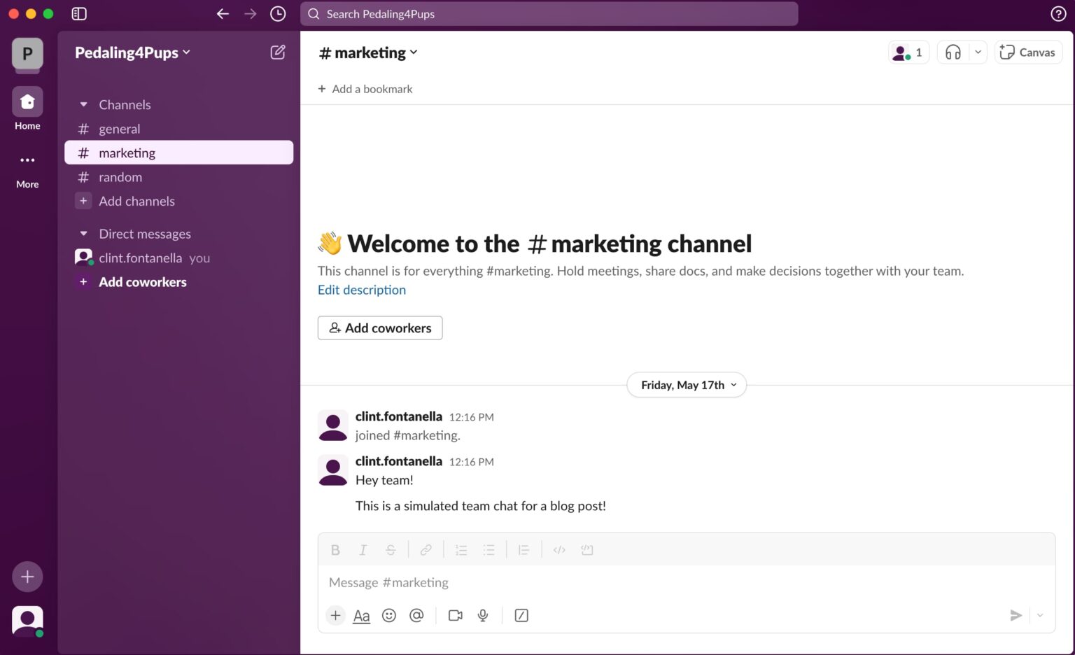This screenshot has height=655, width=1075.
Task: Switch to the random channel
Action: (178, 177)
